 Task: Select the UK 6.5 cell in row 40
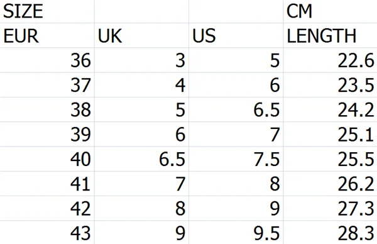[141, 159]
